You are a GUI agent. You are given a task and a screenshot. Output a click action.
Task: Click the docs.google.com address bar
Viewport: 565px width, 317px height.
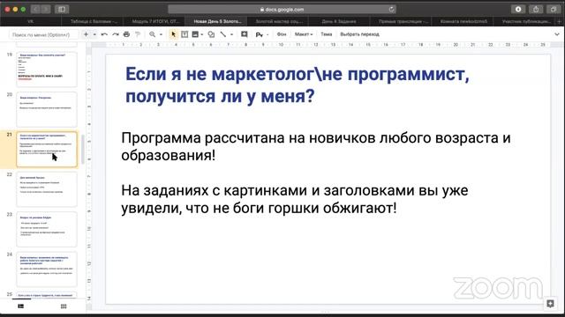pos(282,10)
